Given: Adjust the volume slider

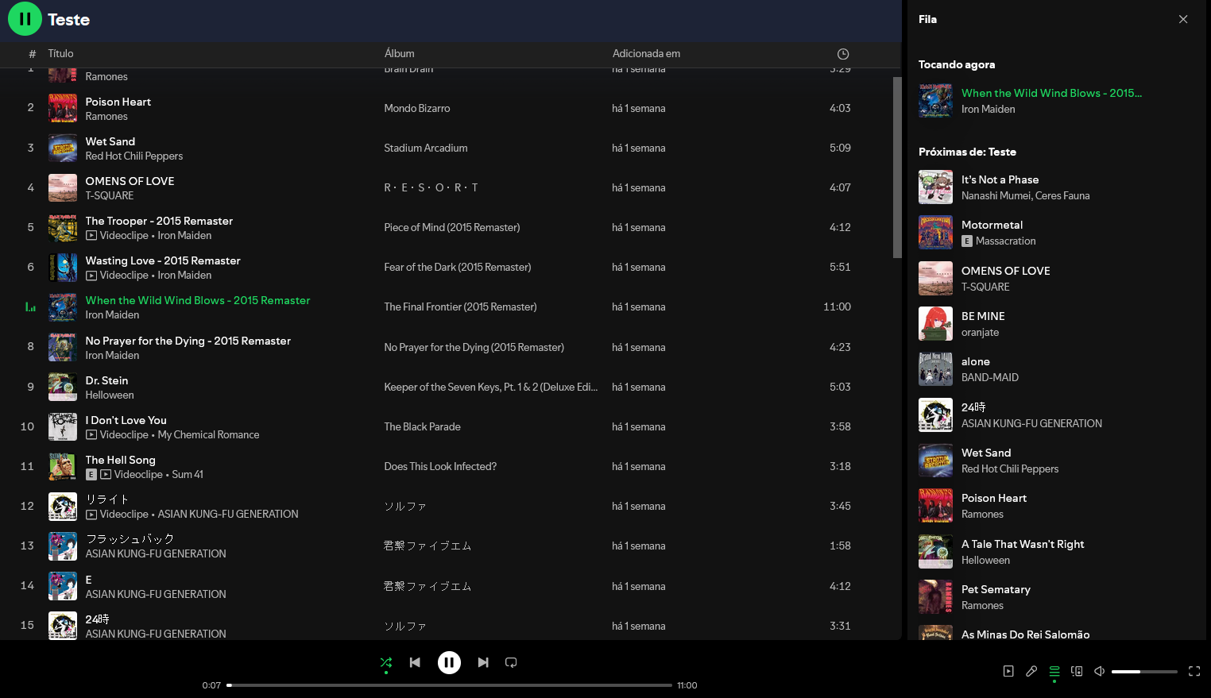Looking at the screenshot, I should point(1144,672).
